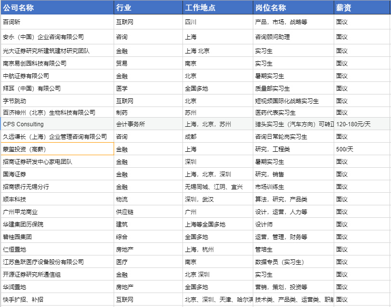Click the location cell 北京 深圳
Image resolution: width=391 pixels, height=307 pixels.
(x=218, y=274)
